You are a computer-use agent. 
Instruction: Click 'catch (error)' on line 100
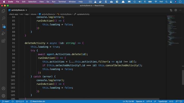[x=43, y=76]
